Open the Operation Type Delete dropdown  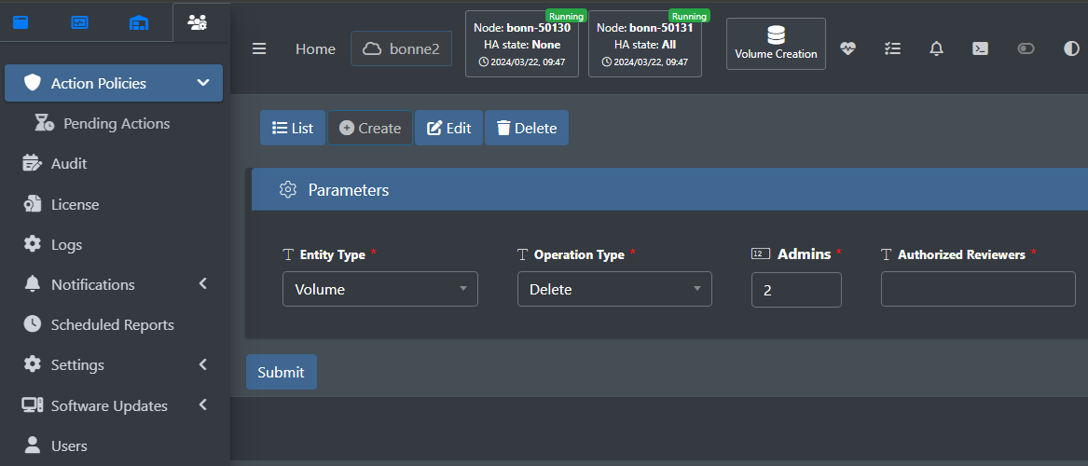pyautogui.click(x=614, y=289)
